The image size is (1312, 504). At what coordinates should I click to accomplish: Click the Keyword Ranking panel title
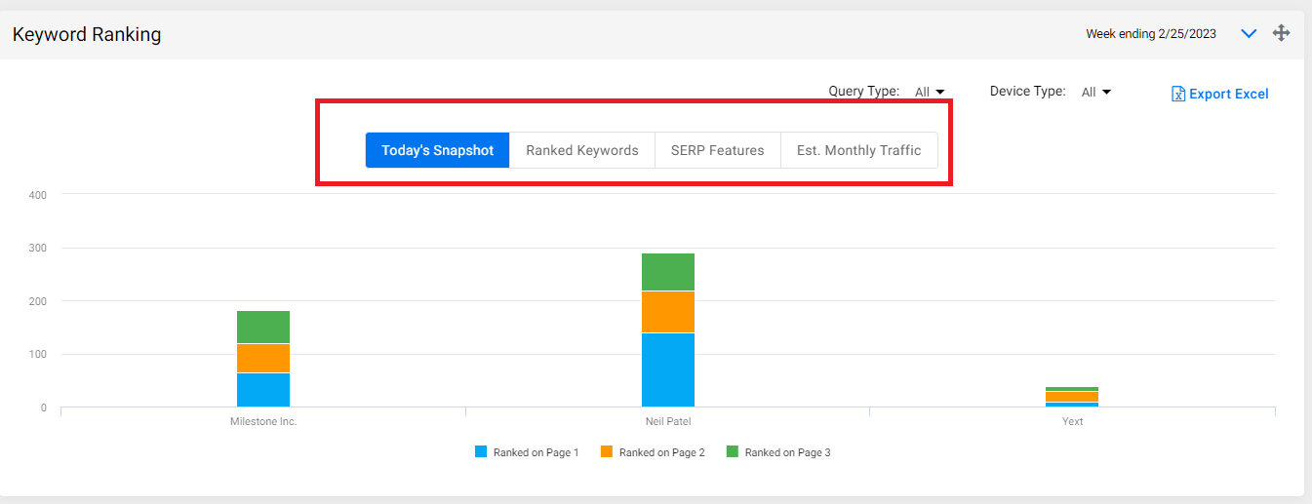coord(87,34)
